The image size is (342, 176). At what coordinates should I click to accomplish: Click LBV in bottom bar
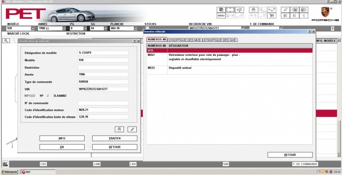coord(133,164)
